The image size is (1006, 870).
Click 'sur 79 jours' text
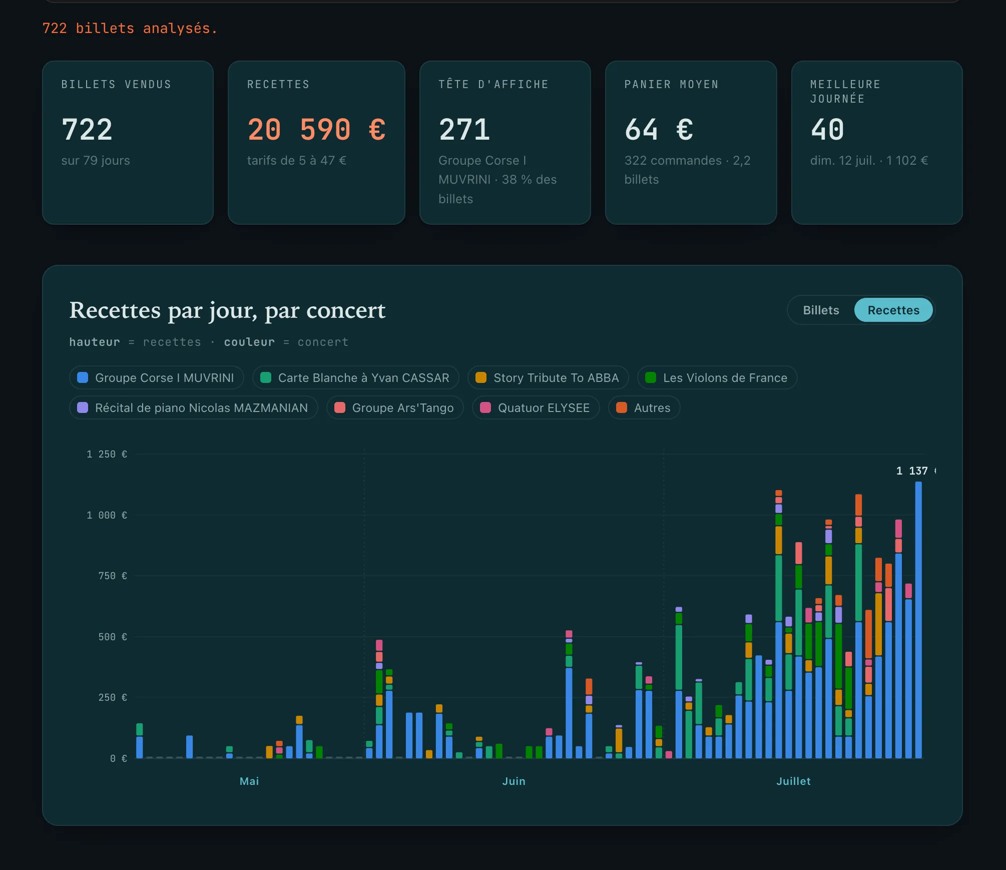pos(96,161)
